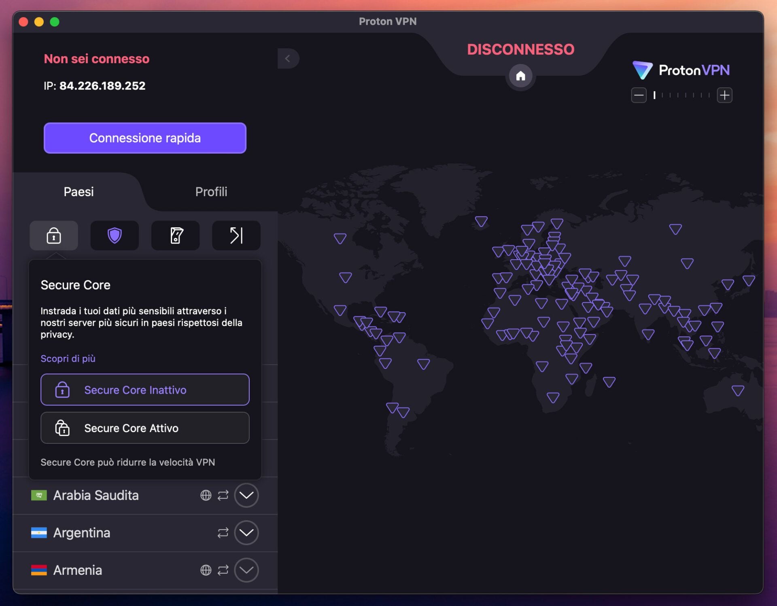
Task: Click the DISCONNESSO status label
Action: tap(520, 49)
